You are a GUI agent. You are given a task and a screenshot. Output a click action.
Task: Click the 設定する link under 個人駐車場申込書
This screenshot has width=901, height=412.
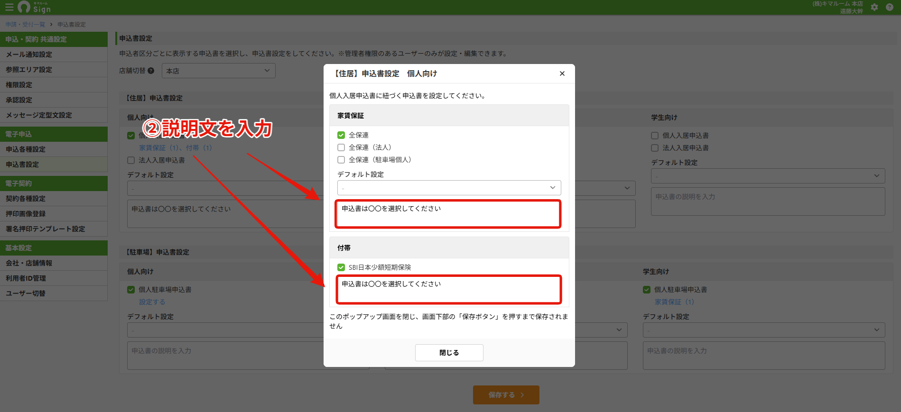click(x=152, y=302)
